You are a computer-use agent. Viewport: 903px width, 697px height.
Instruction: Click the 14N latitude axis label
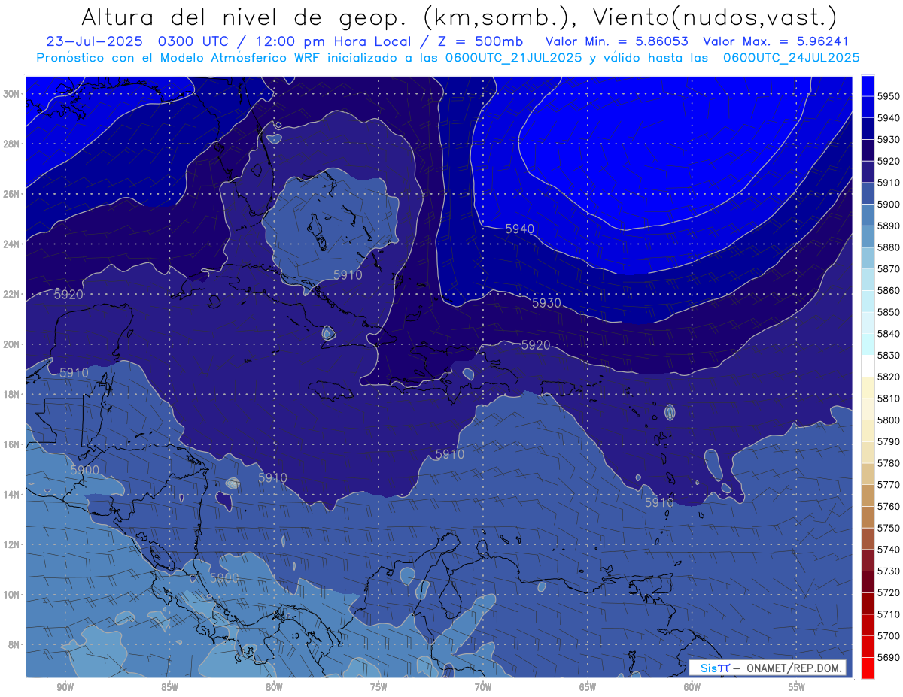point(12,495)
